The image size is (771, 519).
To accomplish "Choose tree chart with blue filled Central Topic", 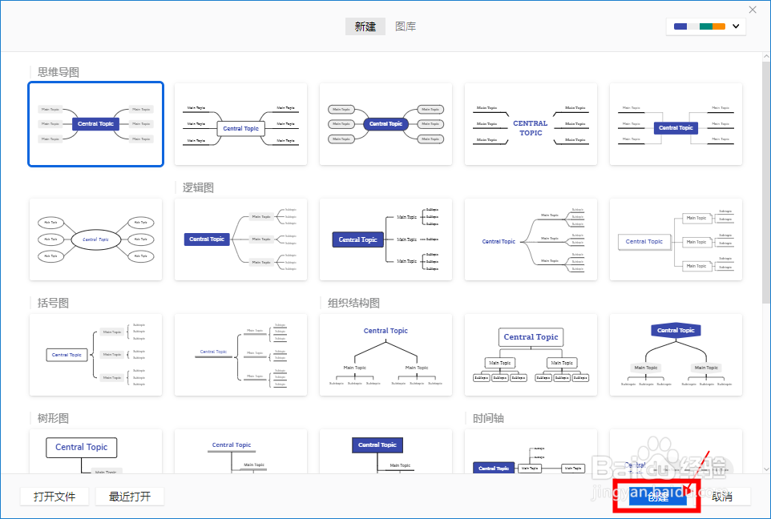I will point(386,451).
